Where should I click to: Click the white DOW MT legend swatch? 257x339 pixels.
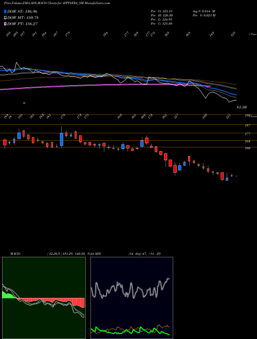pos(5,18)
